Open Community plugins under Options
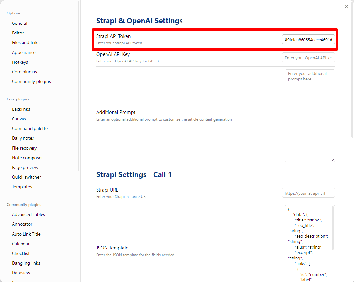This screenshot has width=354, height=282. tap(31, 82)
